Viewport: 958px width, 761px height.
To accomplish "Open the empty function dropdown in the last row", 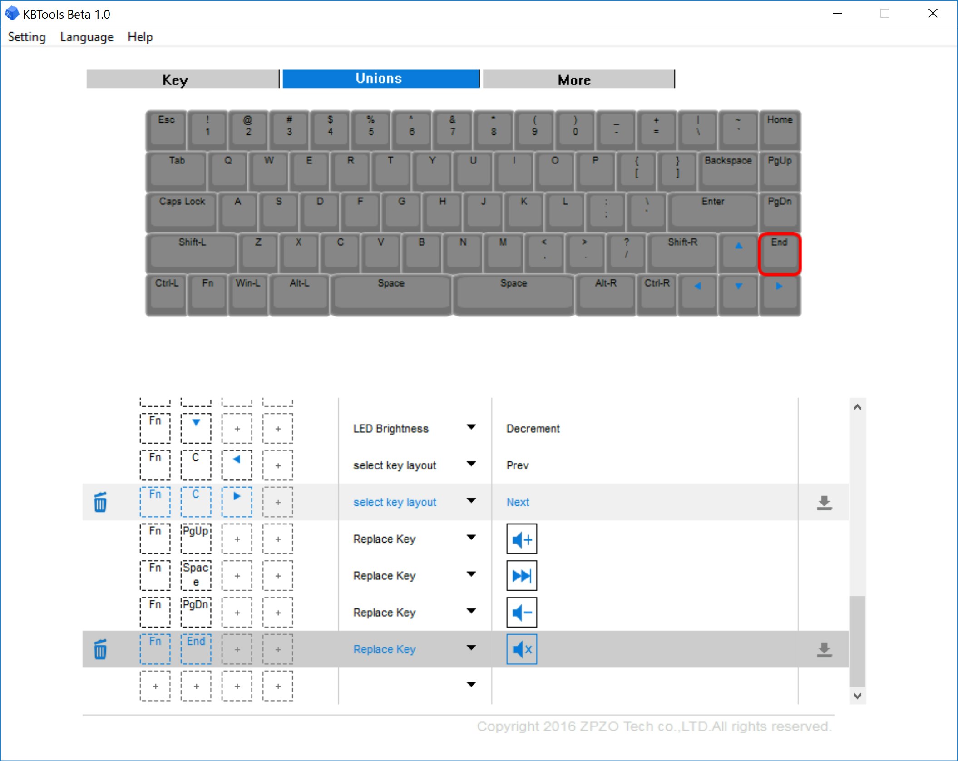I will 471,685.
